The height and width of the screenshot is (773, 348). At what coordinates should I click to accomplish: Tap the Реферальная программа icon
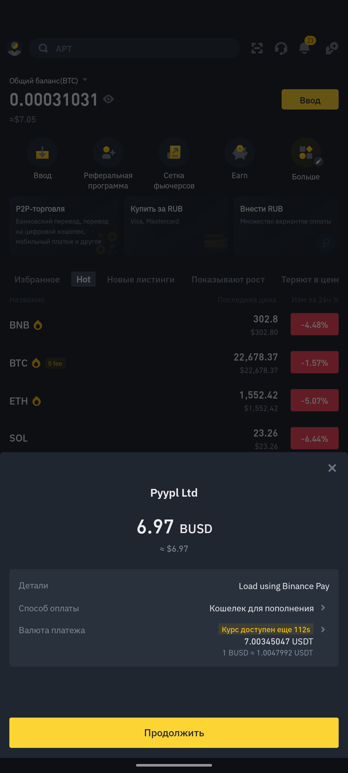(108, 152)
